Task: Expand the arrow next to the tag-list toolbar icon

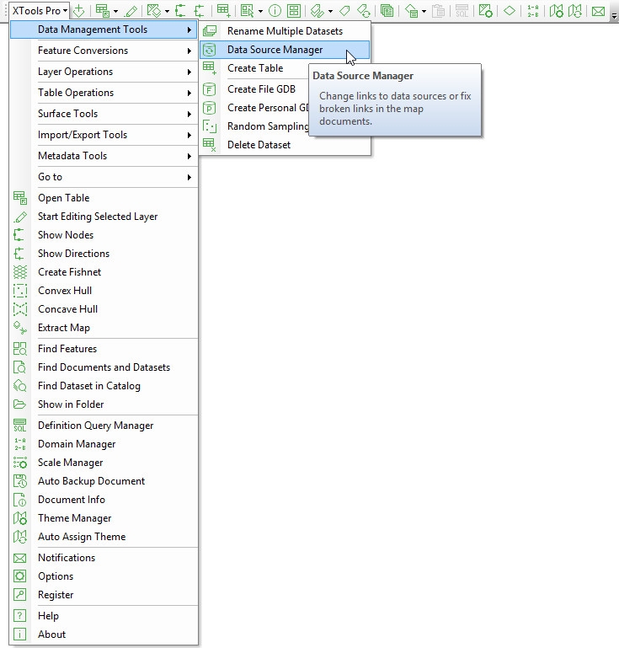Action: tap(424, 12)
